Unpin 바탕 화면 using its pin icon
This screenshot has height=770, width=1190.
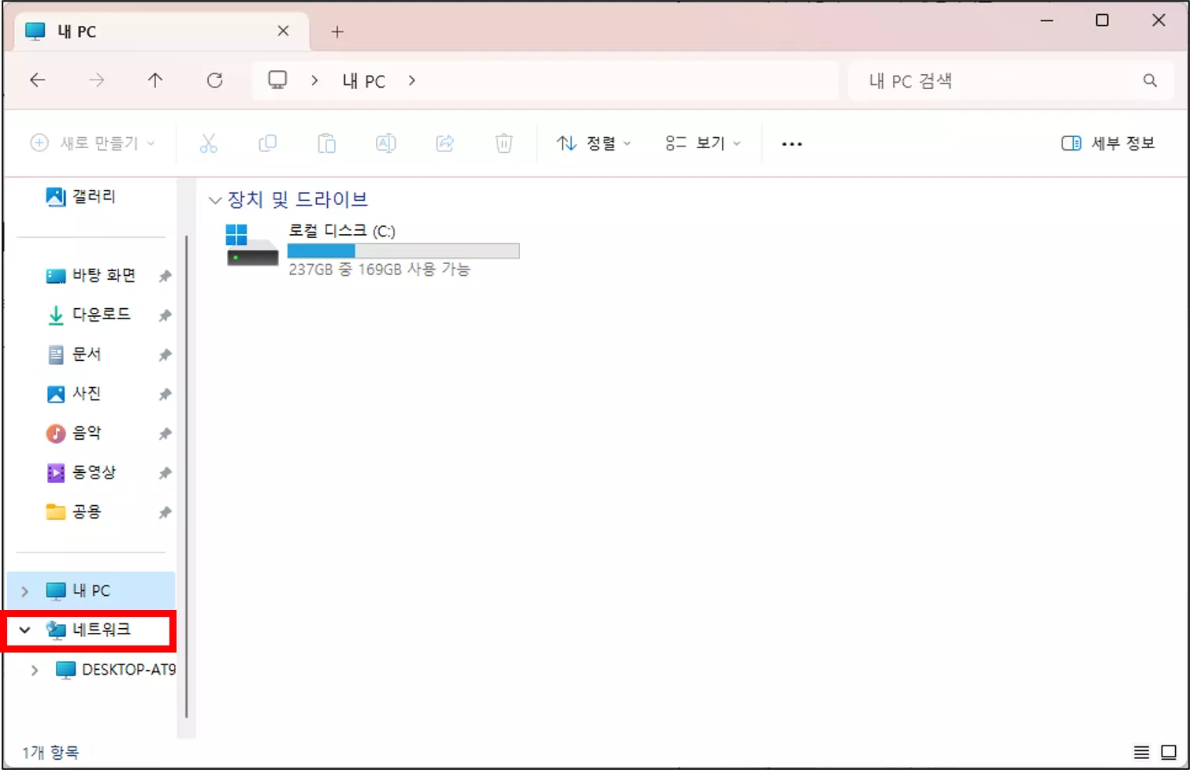165,276
